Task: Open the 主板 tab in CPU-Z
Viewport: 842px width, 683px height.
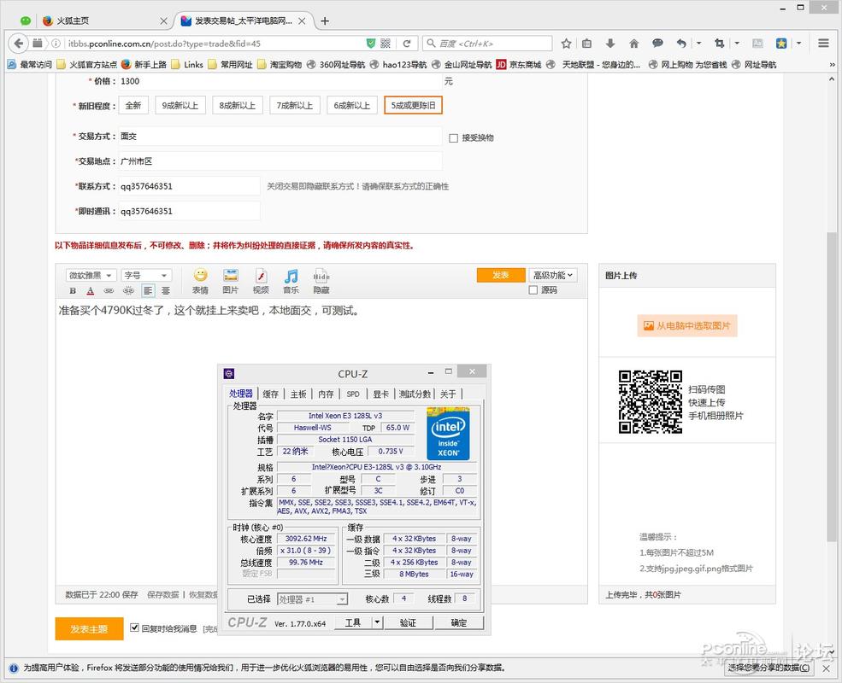Action: pos(298,394)
